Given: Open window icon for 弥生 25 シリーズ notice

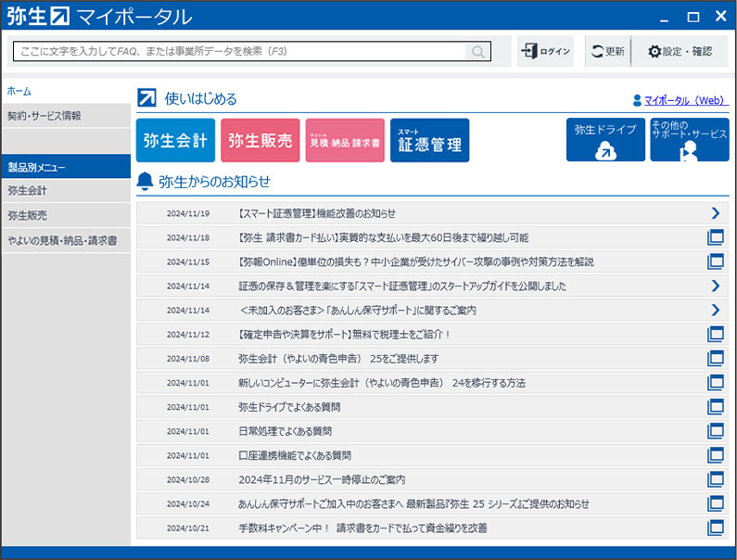Looking at the screenshot, I should [x=716, y=503].
